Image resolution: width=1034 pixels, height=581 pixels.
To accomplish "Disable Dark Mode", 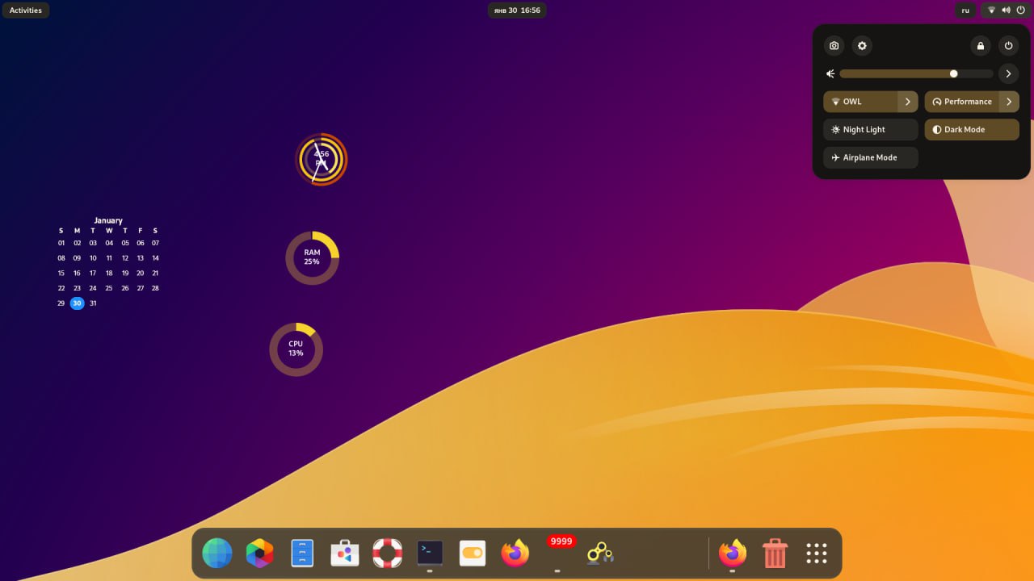I will [x=971, y=129].
